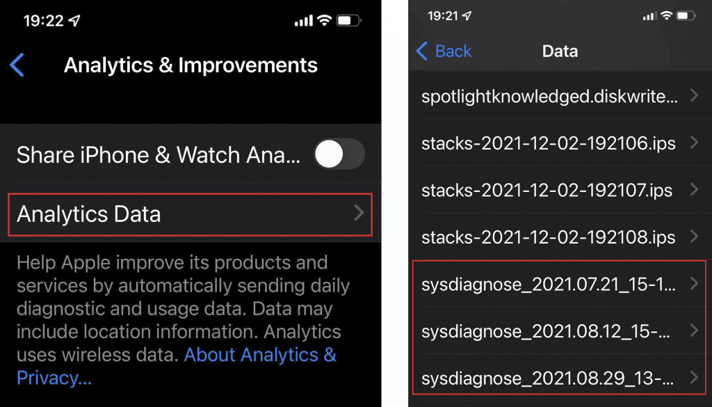Tap the Back button on the Data screen
The image size is (712, 407).
point(443,51)
